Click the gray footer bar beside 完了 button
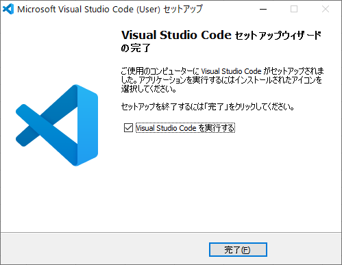The height and width of the screenshot is (265, 342). [x=105, y=249]
